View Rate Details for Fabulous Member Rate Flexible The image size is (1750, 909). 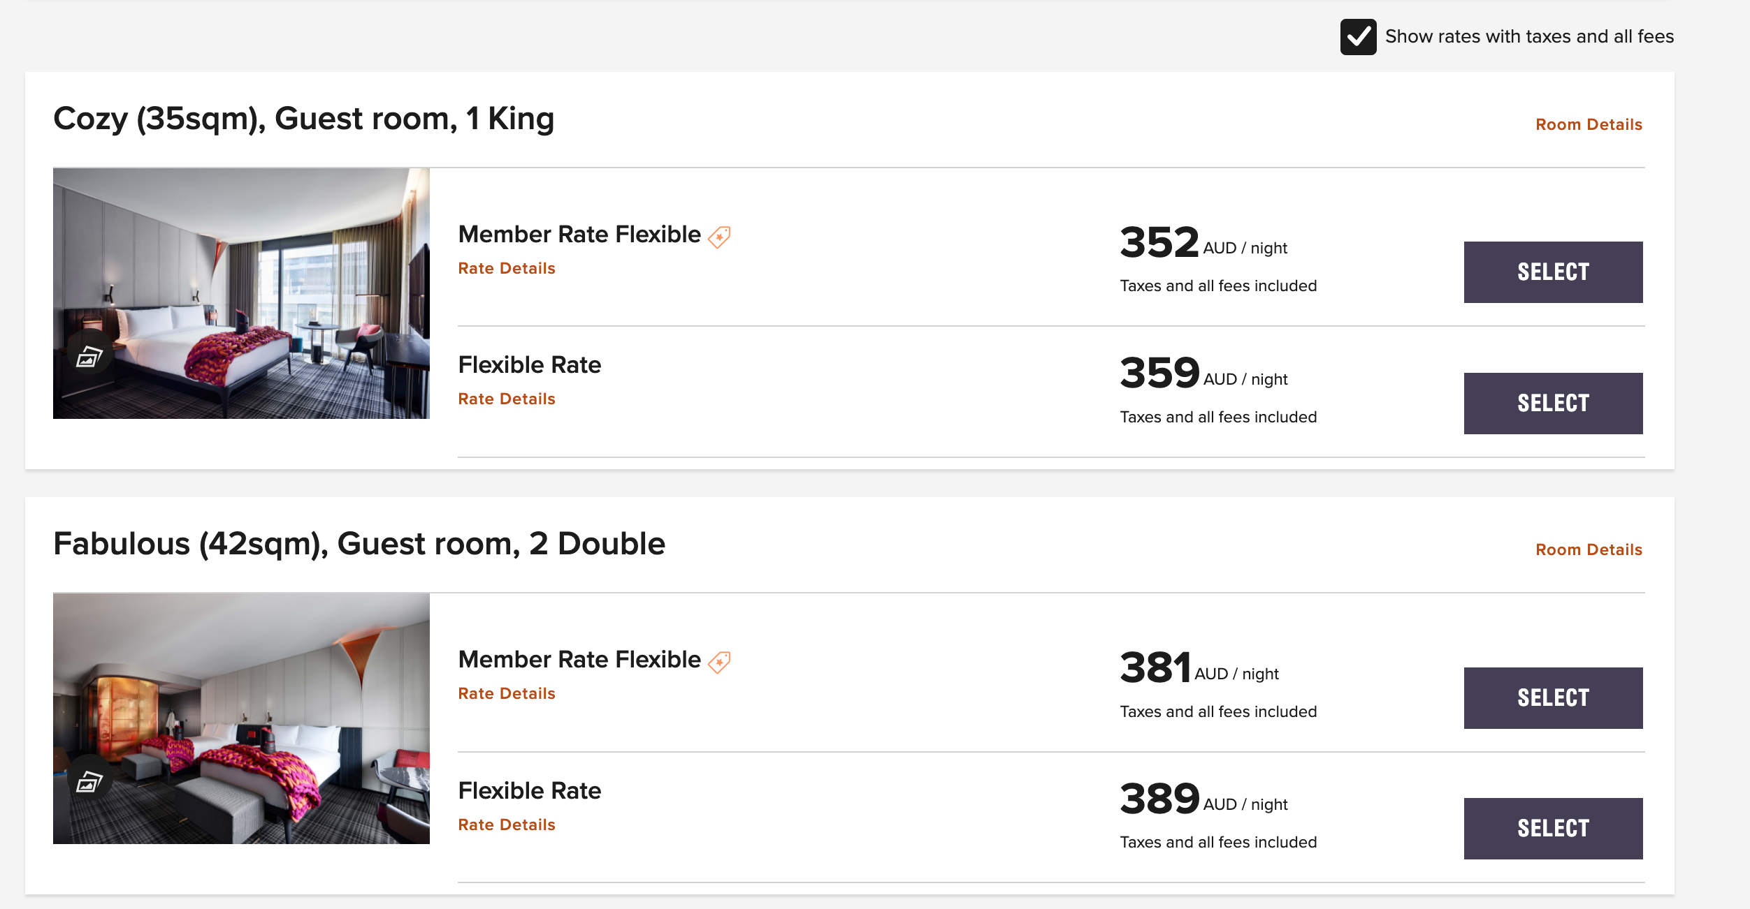(x=507, y=694)
